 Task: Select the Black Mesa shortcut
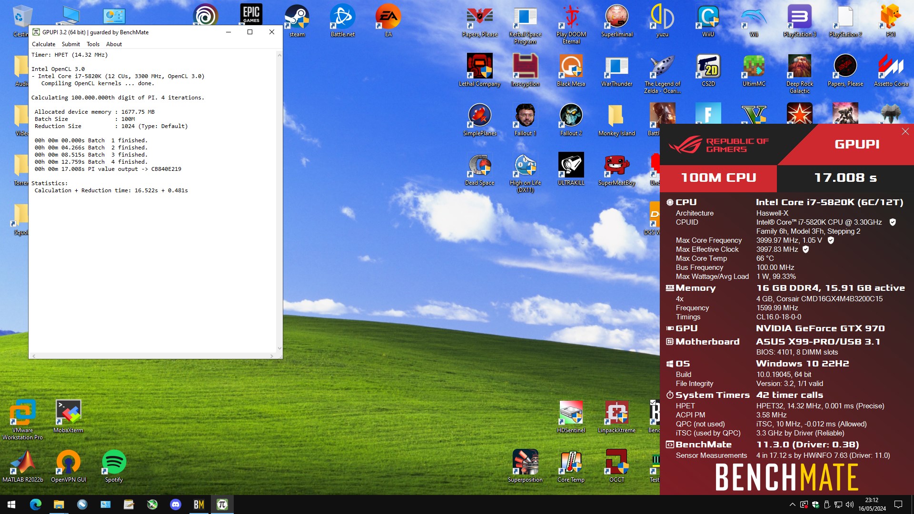[571, 70]
